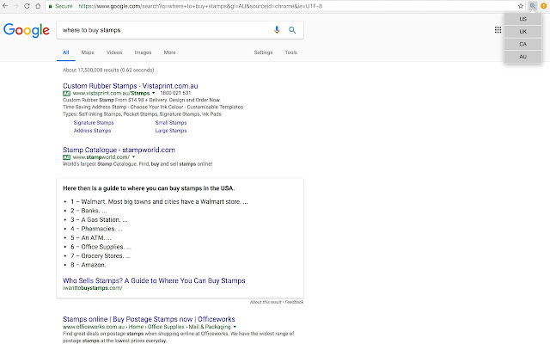Click snippet item '4 – Pharmacies'
Image resolution: width=550 pixels, height=344 pixels.
[96, 229]
